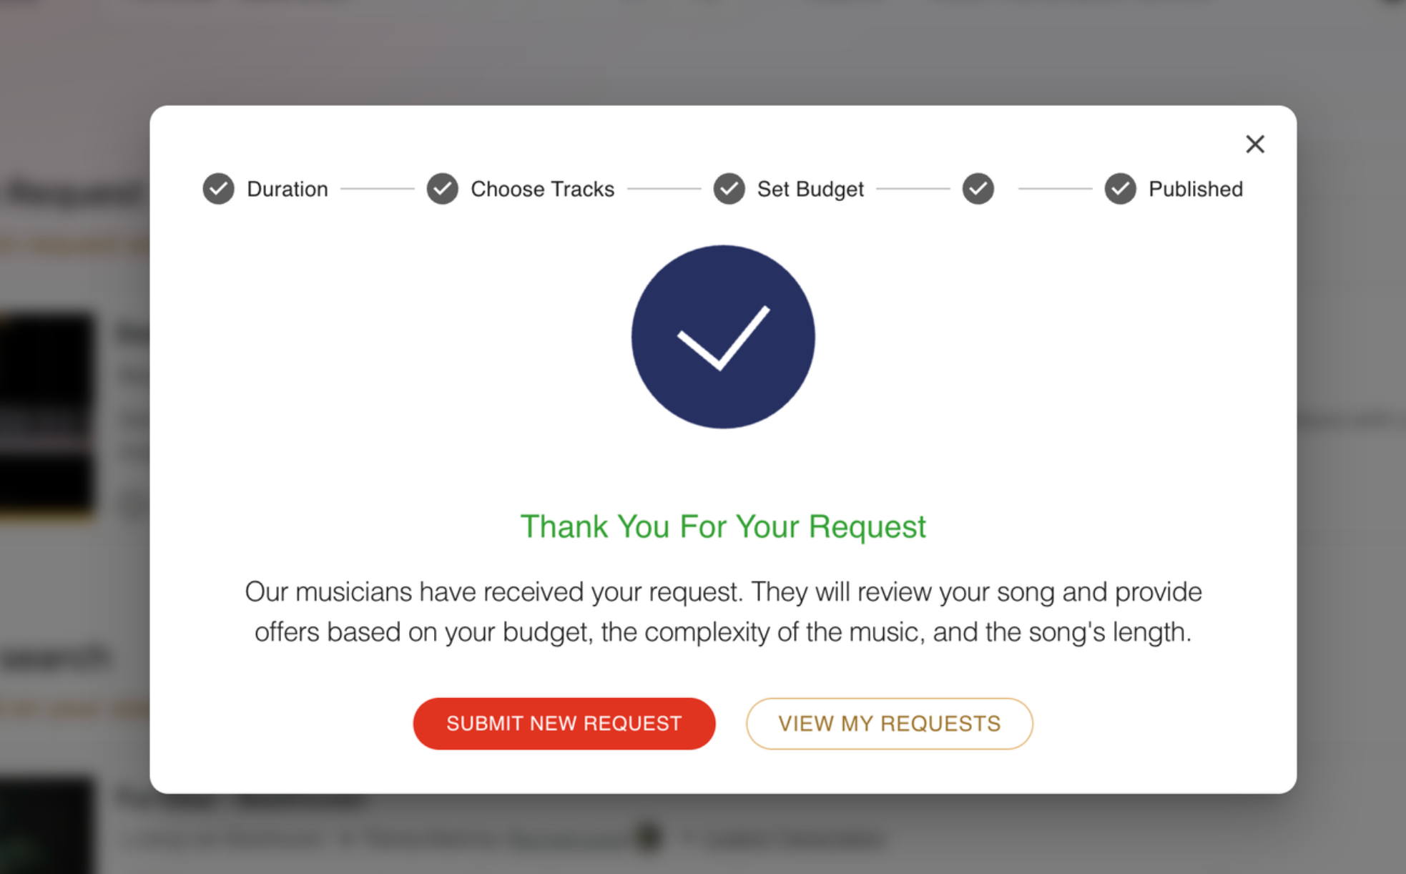Close the request confirmation dialog
Viewport: 1406px width, 874px height.
pyautogui.click(x=1254, y=144)
